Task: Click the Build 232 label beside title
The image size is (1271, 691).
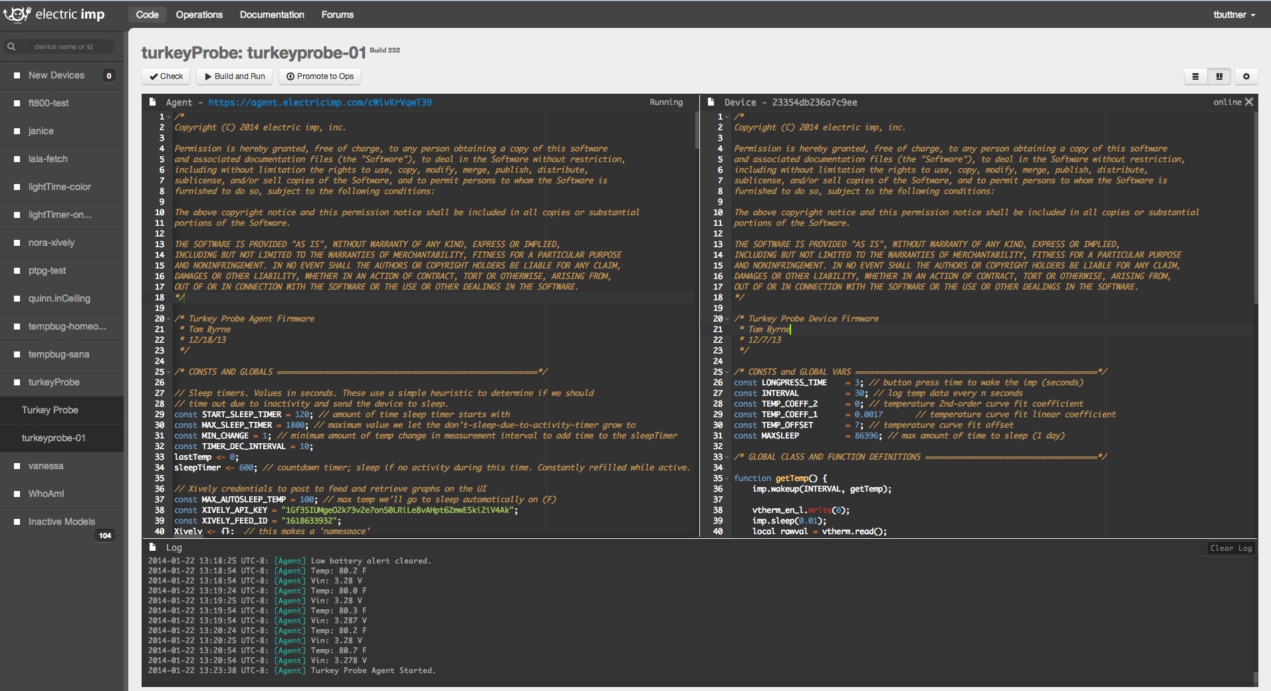Action: coord(385,50)
